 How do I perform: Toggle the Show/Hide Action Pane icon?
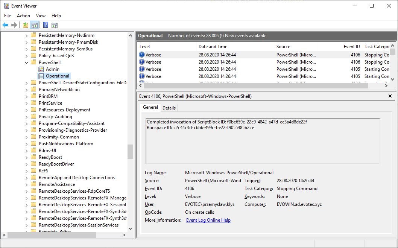point(55,25)
